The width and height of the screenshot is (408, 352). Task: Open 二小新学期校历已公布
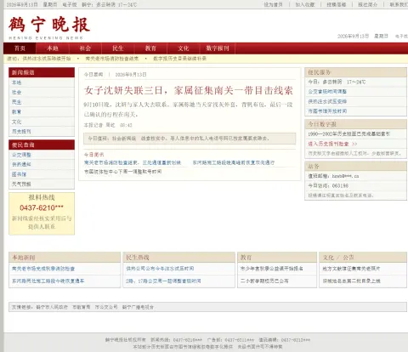click(x=264, y=281)
